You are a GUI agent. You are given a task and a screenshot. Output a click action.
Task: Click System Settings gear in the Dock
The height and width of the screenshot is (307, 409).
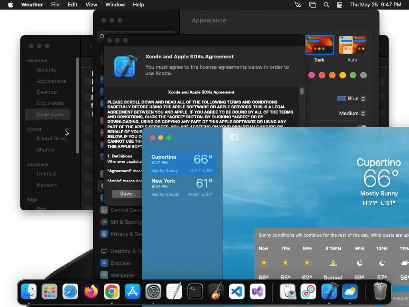tap(153, 291)
